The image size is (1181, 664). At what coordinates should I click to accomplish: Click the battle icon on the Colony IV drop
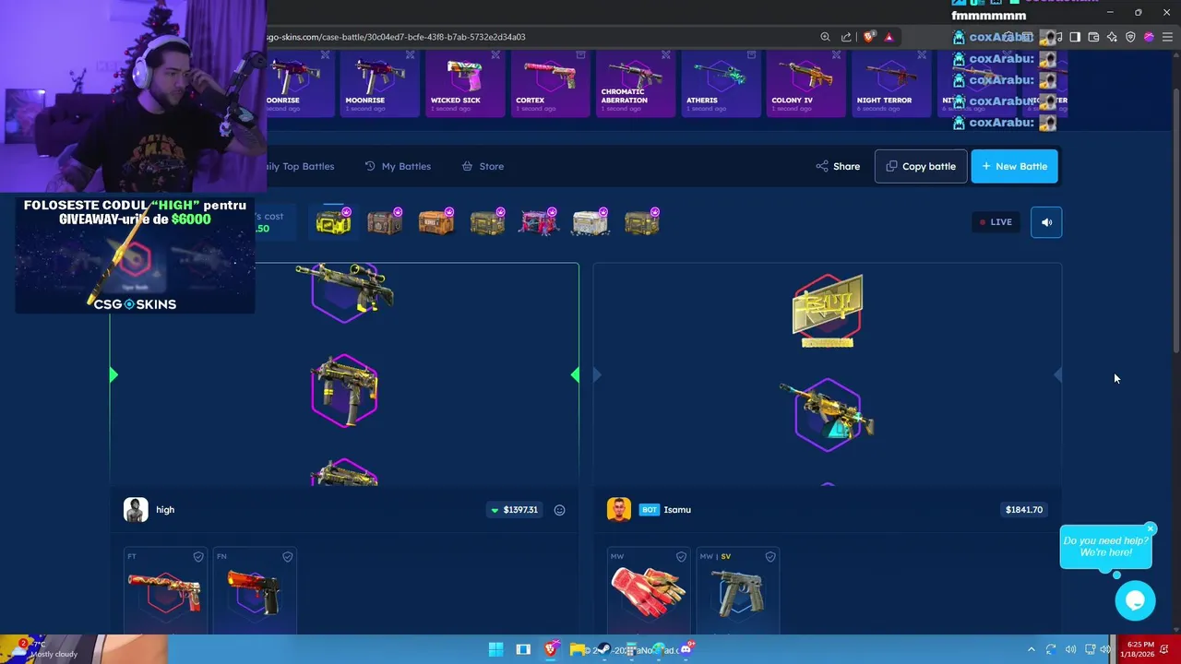click(836, 55)
